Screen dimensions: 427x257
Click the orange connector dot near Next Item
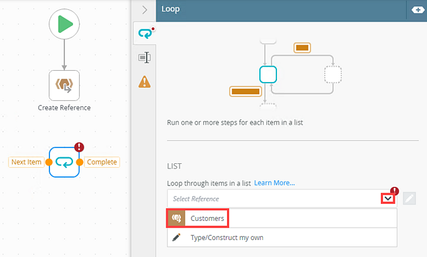pyautogui.click(x=49, y=163)
